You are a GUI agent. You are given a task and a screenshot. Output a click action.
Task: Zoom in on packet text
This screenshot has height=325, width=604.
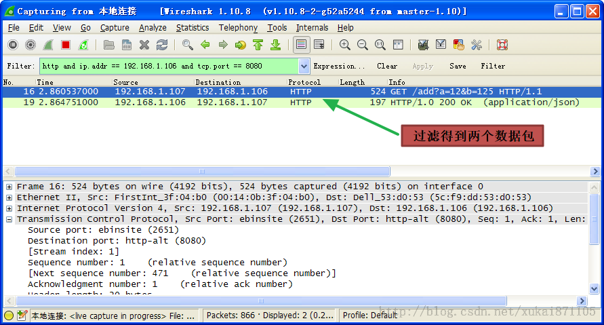345,45
